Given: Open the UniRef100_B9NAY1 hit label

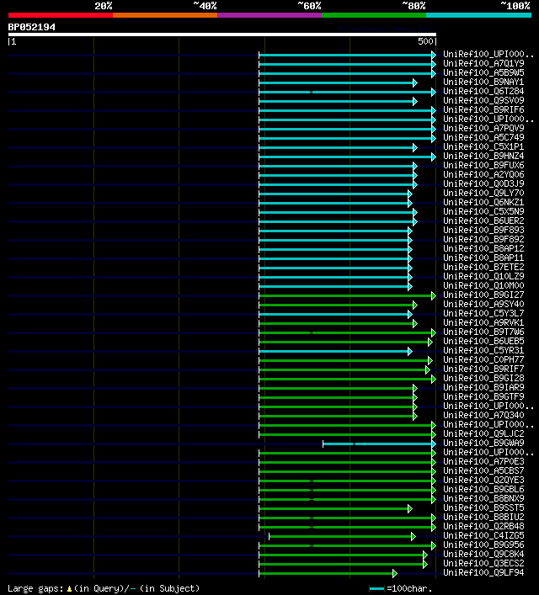Looking at the screenshot, I should [483, 82].
